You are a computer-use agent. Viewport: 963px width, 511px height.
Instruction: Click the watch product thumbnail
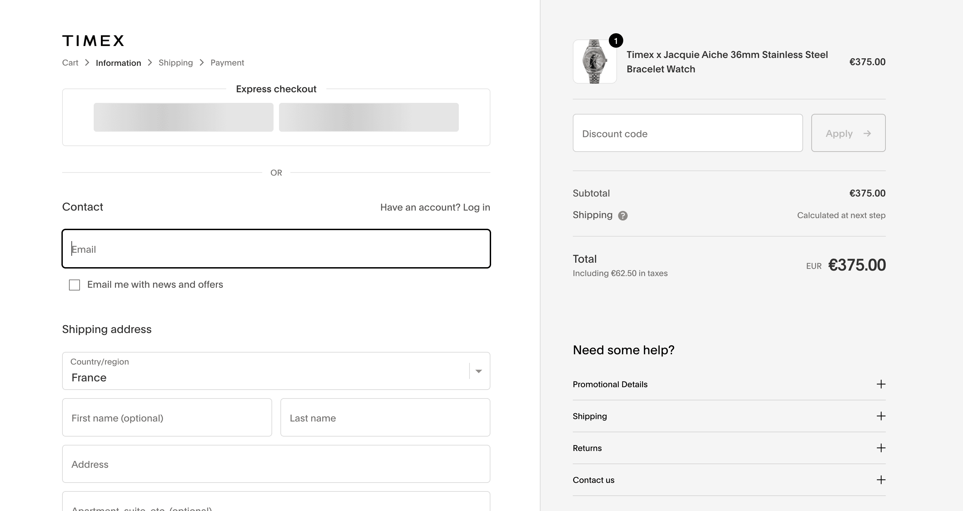point(594,62)
